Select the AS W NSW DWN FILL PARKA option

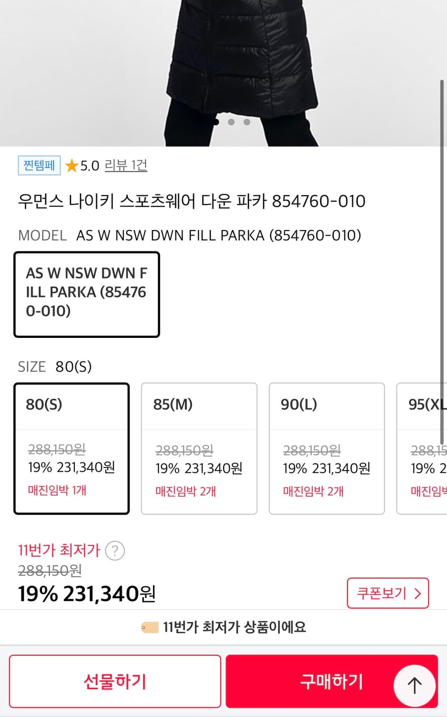(87, 293)
